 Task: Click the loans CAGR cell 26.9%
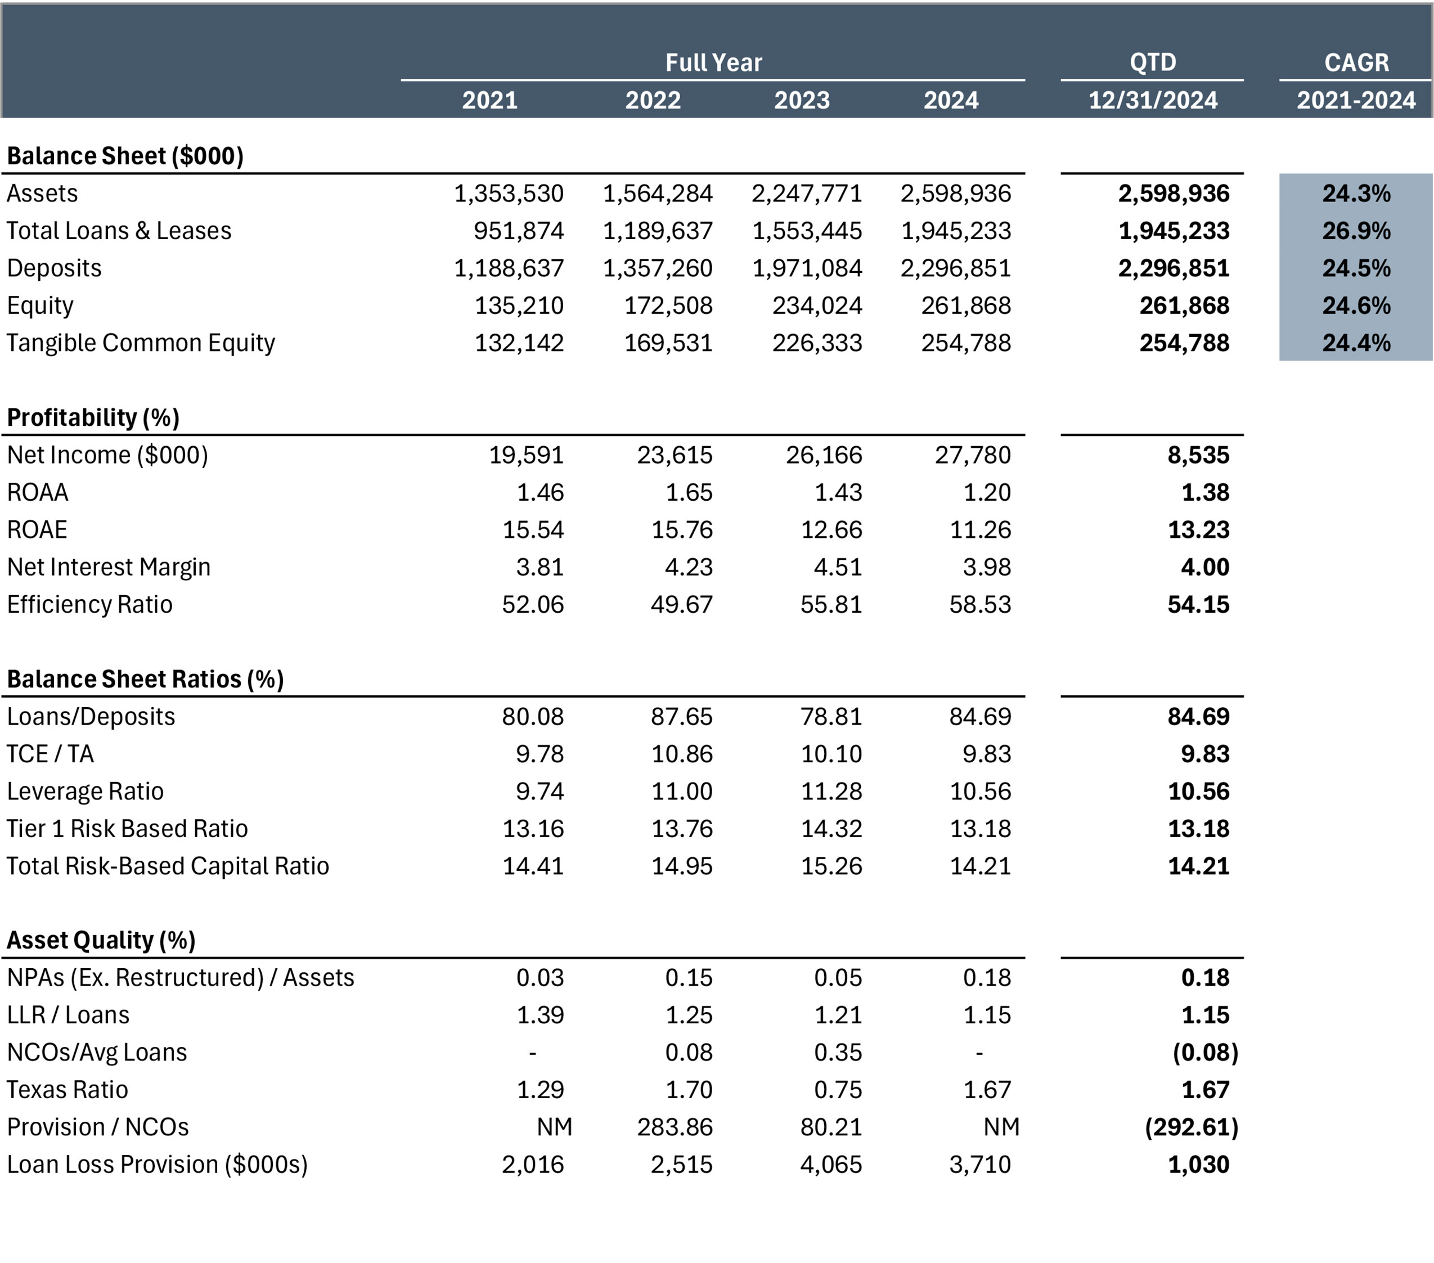tap(1356, 230)
